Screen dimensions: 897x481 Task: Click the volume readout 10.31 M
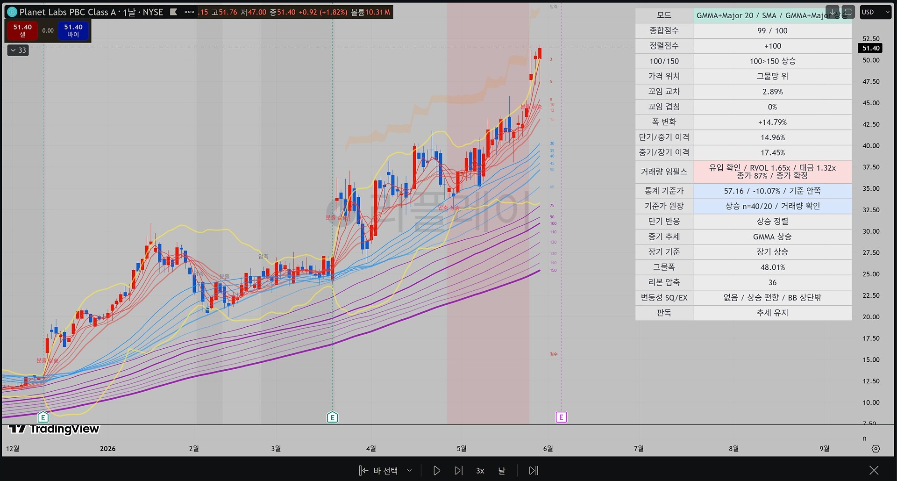377,12
